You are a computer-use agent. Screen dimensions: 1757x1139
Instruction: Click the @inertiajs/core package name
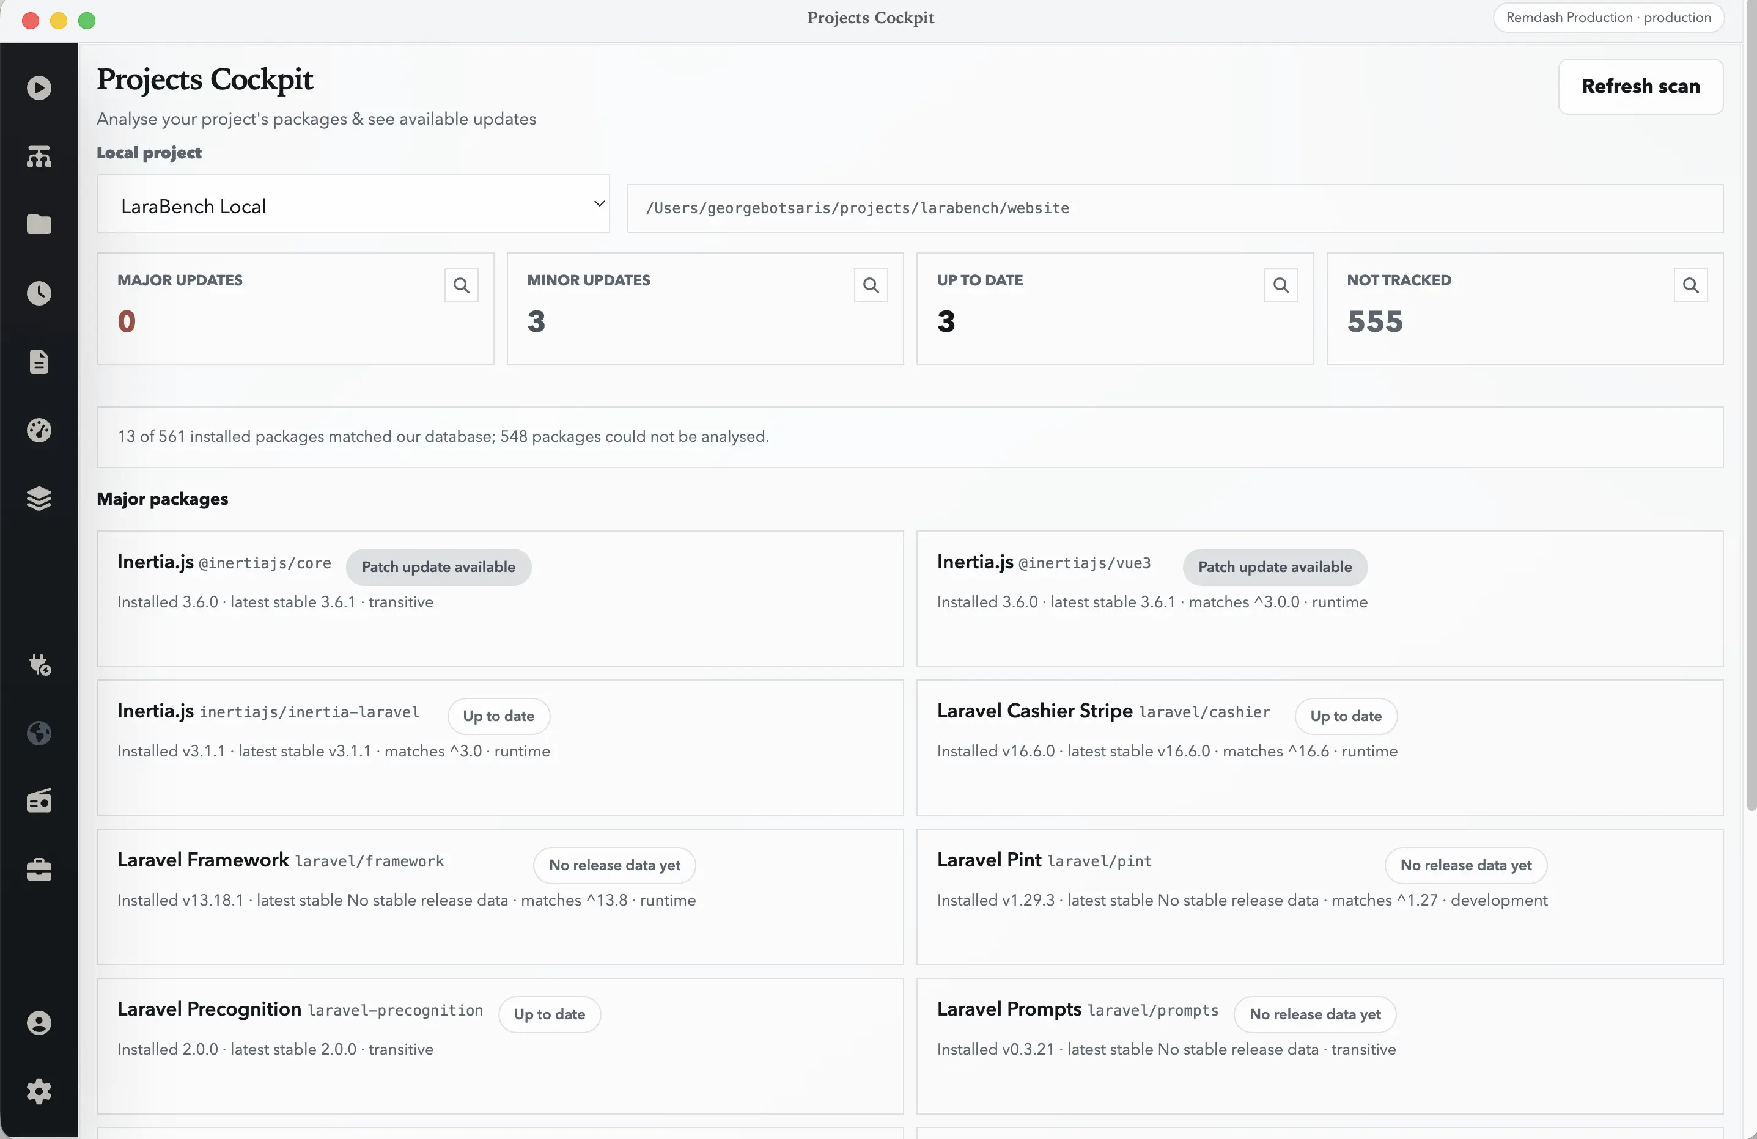pos(265,563)
